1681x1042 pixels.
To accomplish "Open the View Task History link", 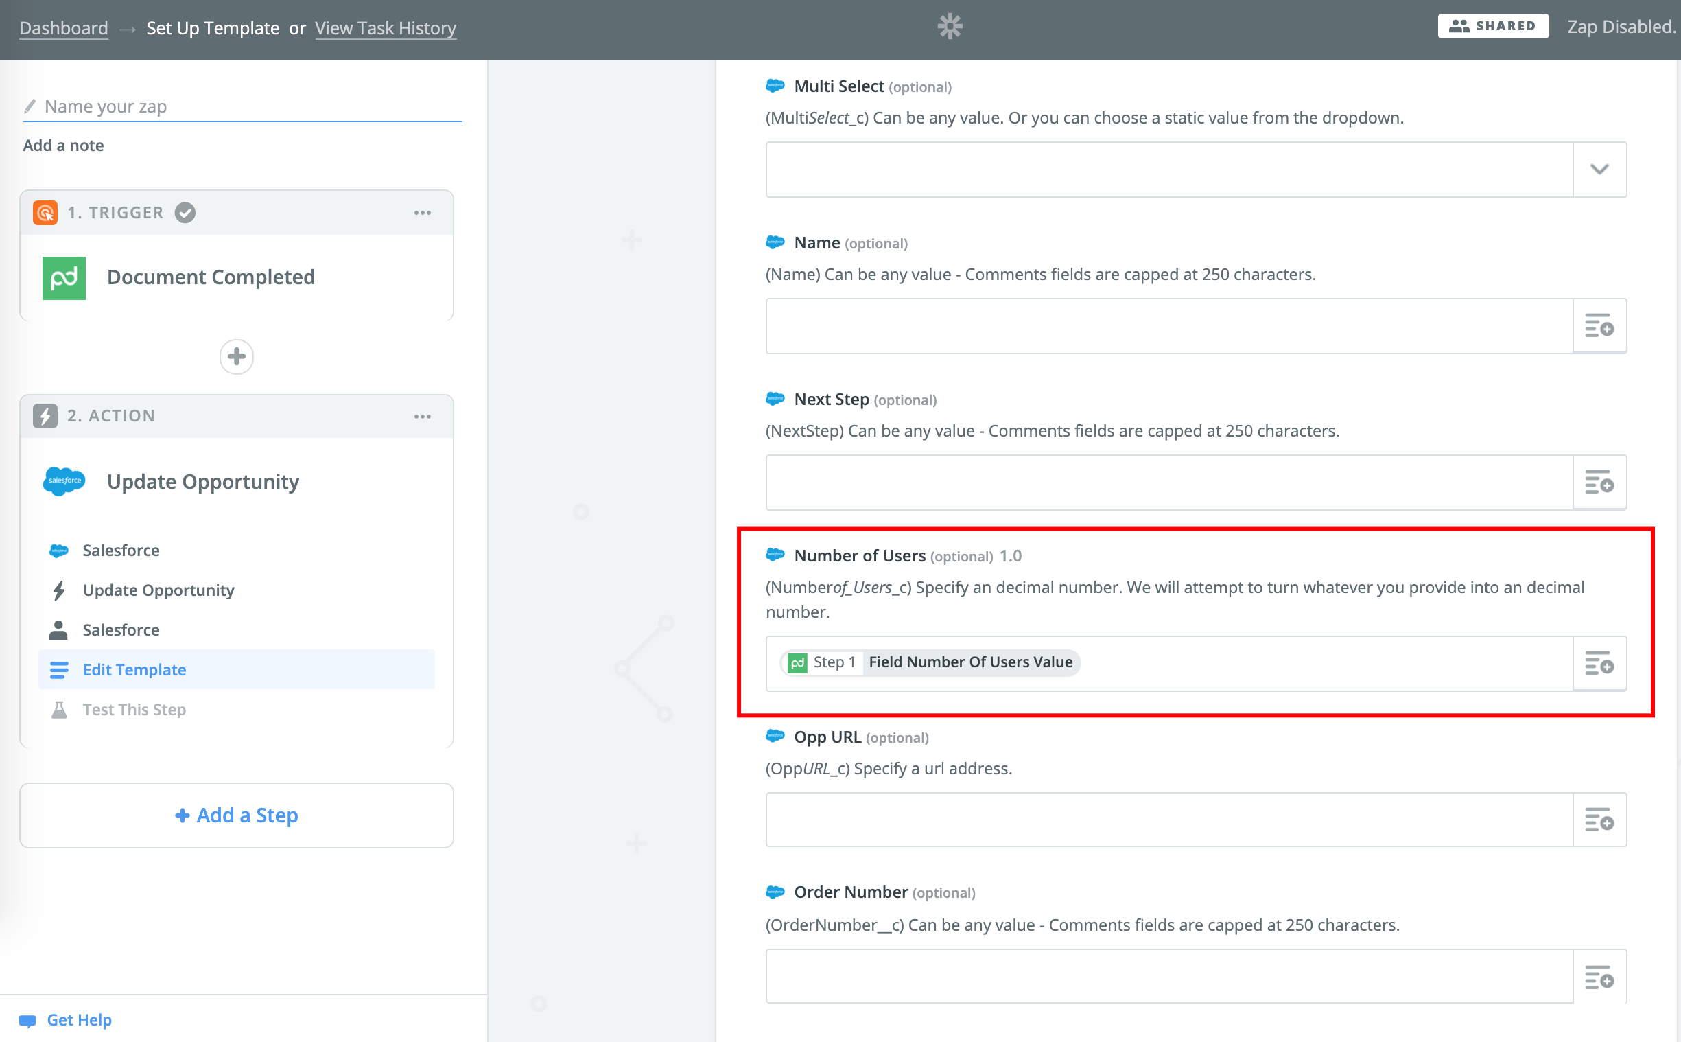I will (x=386, y=28).
